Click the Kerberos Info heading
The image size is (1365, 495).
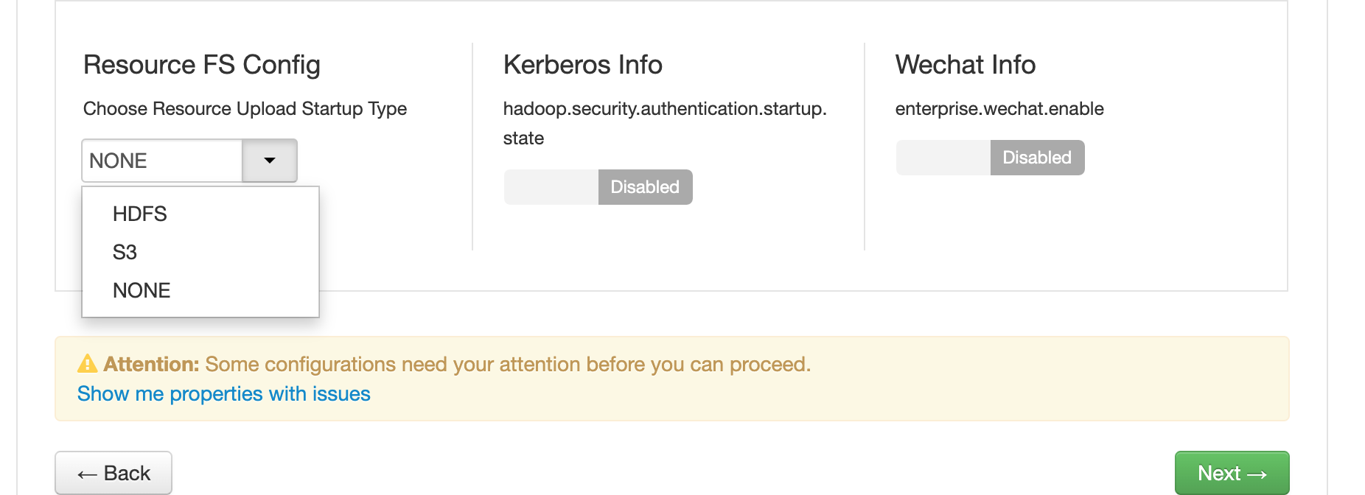click(x=583, y=65)
